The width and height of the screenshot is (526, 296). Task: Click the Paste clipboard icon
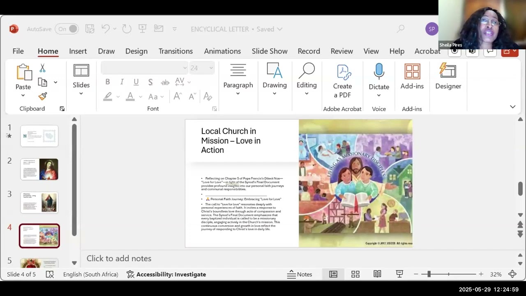23,72
